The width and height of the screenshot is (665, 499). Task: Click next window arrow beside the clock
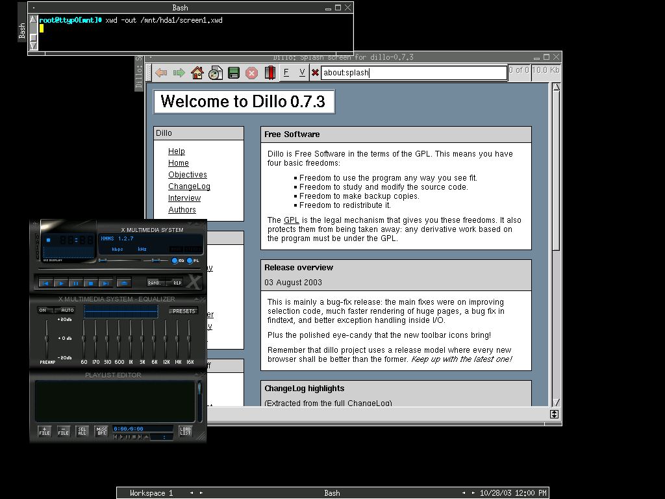473,493
